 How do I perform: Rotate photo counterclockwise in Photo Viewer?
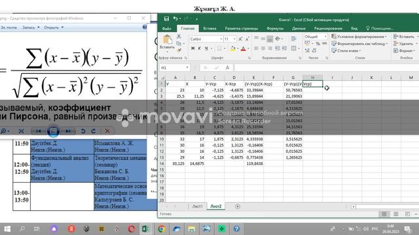point(83,131)
